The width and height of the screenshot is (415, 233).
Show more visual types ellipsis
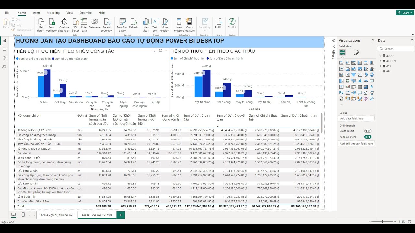[341, 104]
